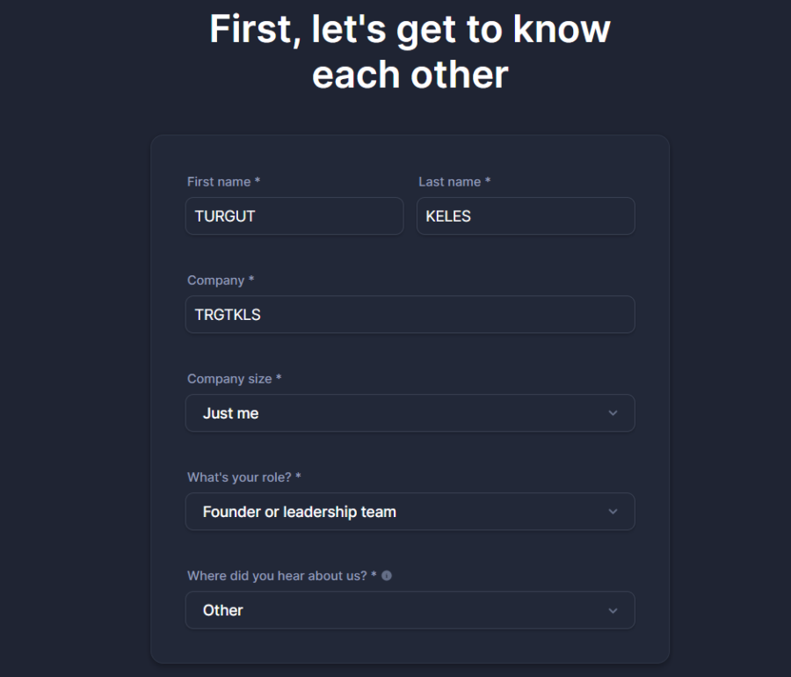Viewport: 791px width, 677px height.
Task: Click the First name label
Action: click(x=223, y=182)
